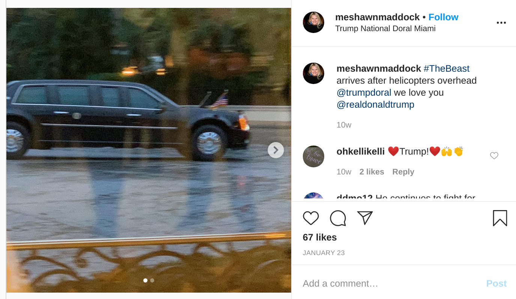Click in Add a comment field
The height and width of the screenshot is (299, 516).
pyautogui.click(x=390, y=283)
